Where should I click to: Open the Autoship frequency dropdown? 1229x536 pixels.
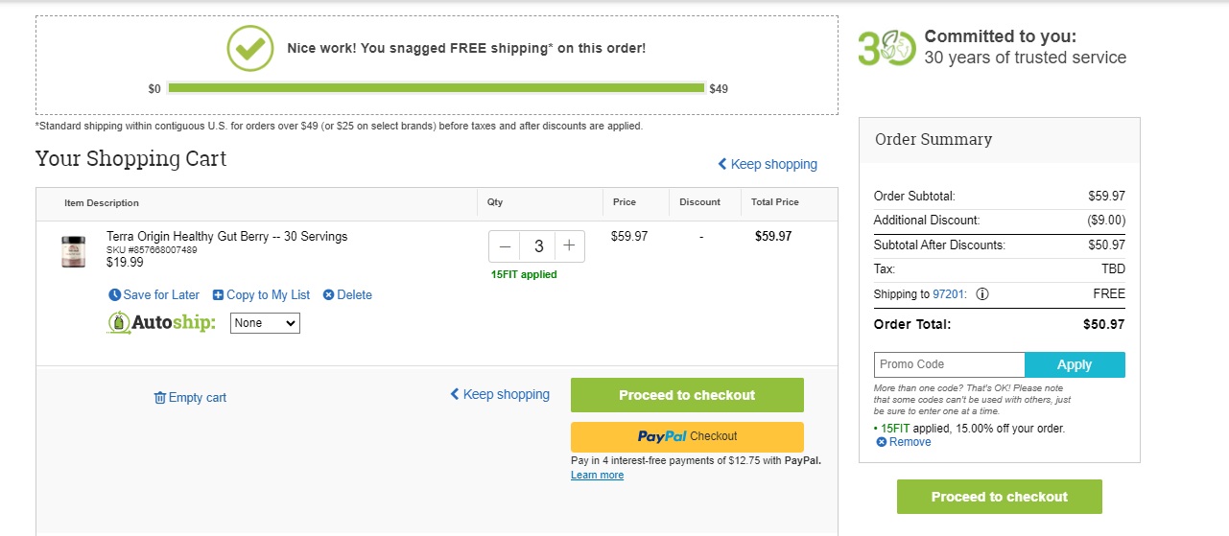(266, 323)
